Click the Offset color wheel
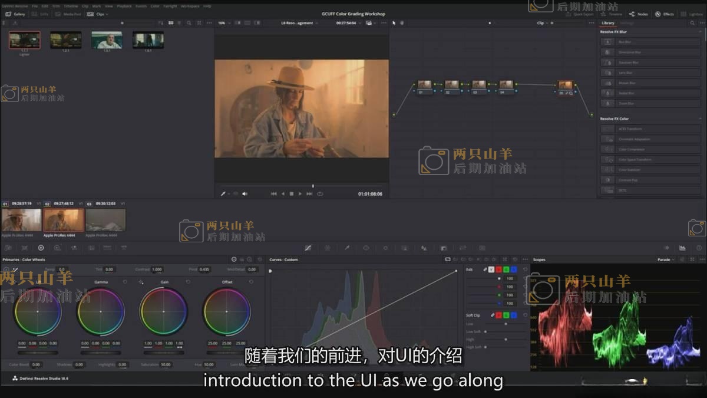This screenshot has width=707, height=398. 227,311
